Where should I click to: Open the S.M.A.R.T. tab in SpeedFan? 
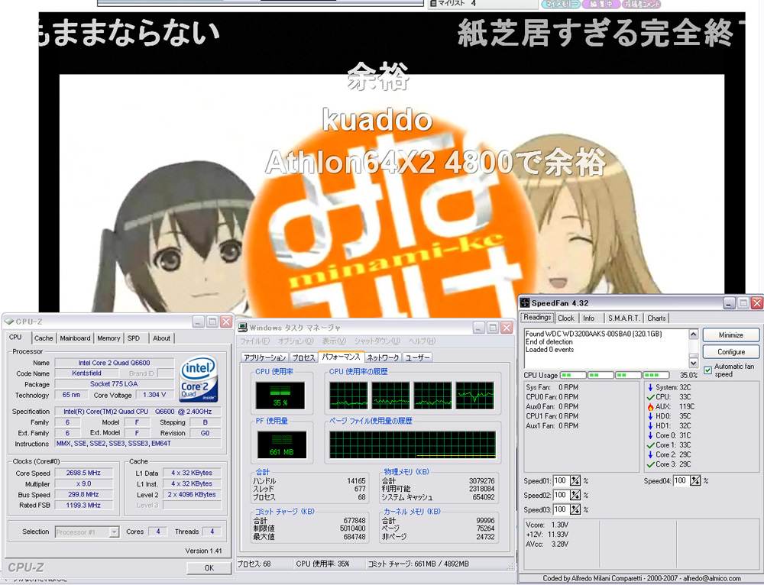623,318
